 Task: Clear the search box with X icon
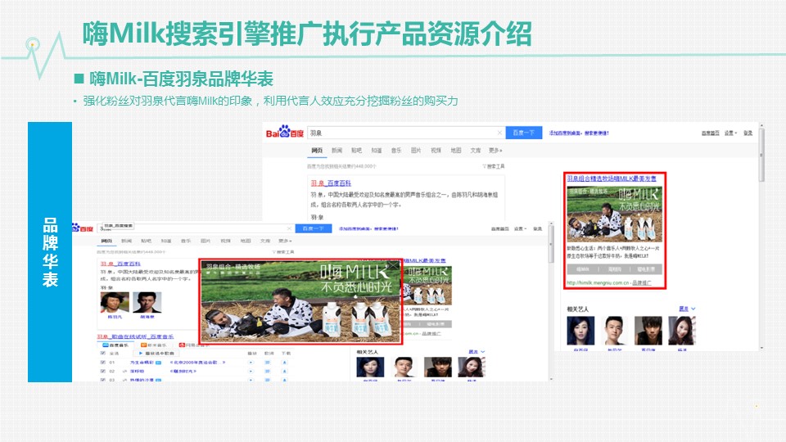499,133
